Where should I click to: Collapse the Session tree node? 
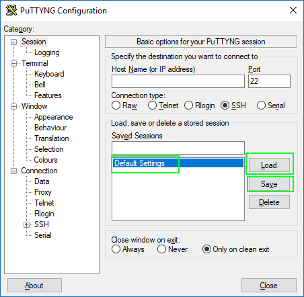coord(14,42)
